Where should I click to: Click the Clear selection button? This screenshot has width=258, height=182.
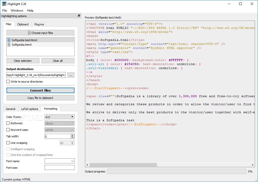click(23, 60)
